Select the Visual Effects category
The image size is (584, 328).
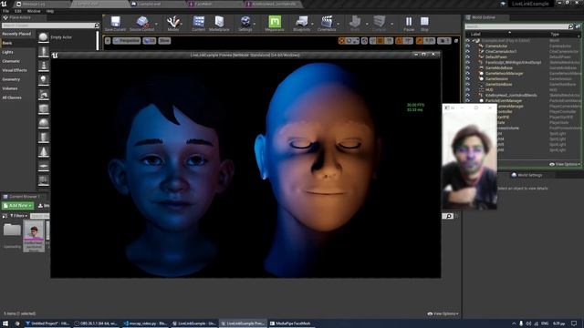(x=15, y=70)
